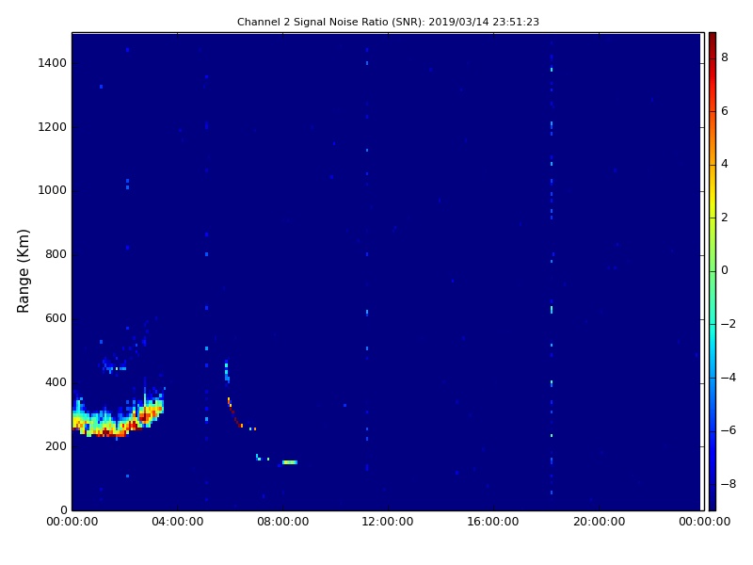Image resolution: width=753 pixels, height=565 pixels.
Task: Click the 400 range tick label
Action: 56,382
